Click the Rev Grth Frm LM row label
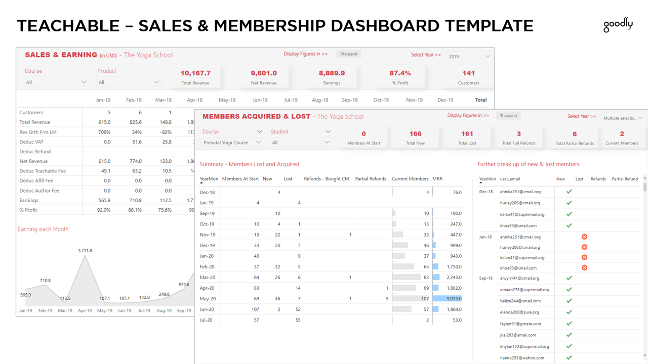The image size is (648, 364). 38,132
